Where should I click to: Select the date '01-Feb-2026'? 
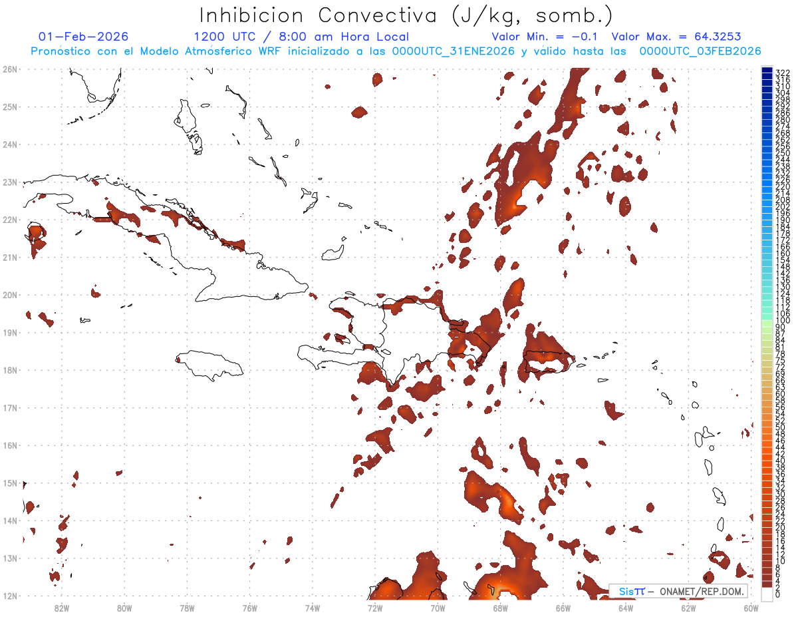coord(84,37)
